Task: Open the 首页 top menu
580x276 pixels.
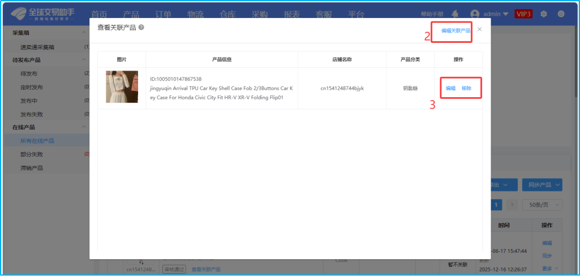Action: pyautogui.click(x=99, y=14)
